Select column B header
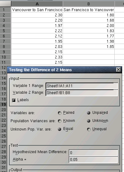Screen dimensions: 124x172 click(x=89, y=4)
